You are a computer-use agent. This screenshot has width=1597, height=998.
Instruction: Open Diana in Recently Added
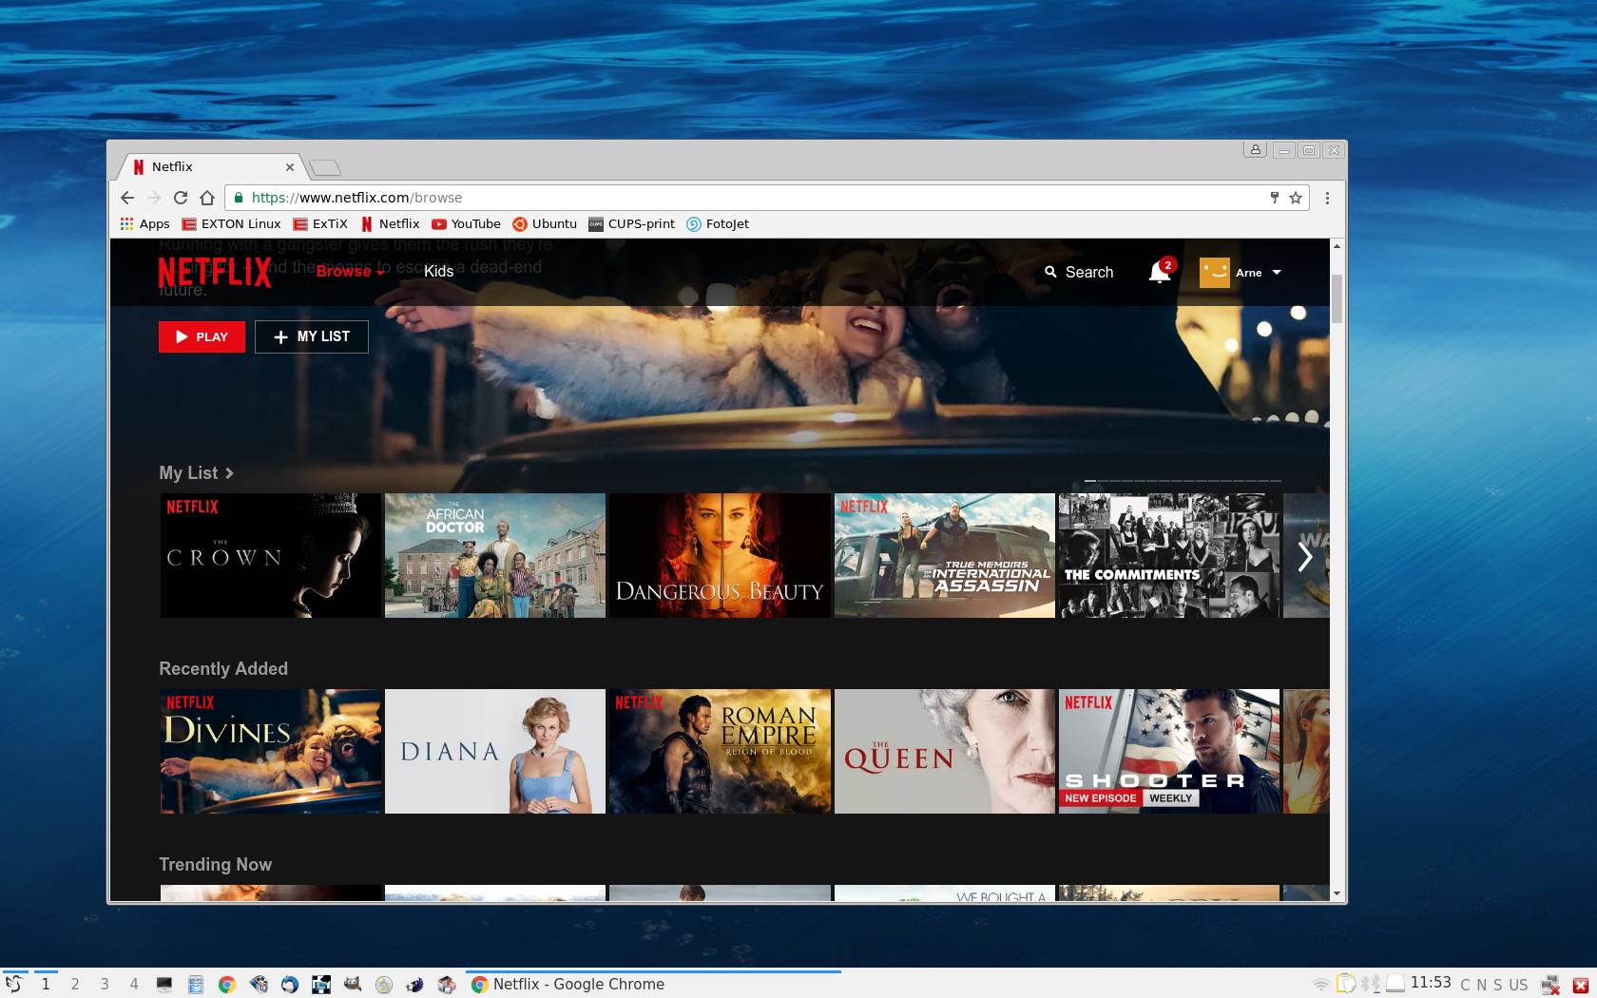[x=495, y=751]
